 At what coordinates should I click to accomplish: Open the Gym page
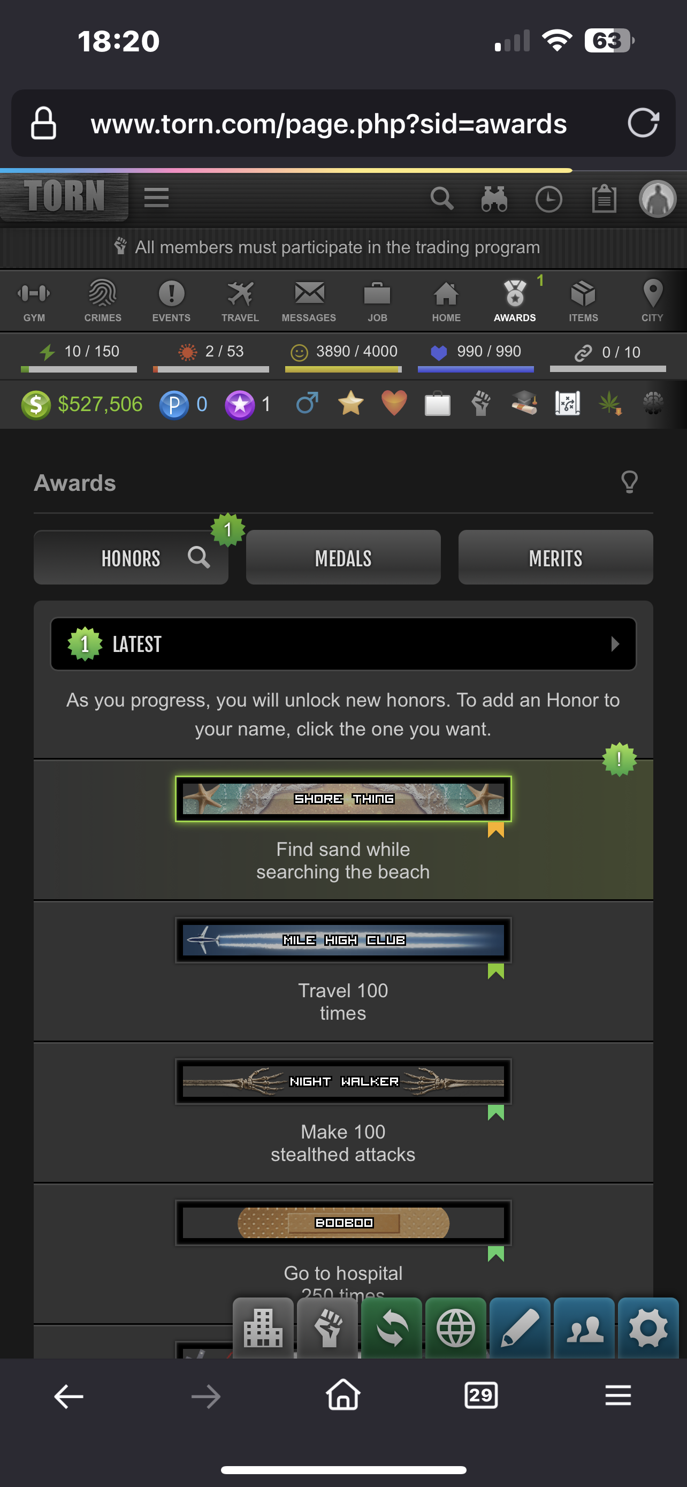[x=34, y=301]
